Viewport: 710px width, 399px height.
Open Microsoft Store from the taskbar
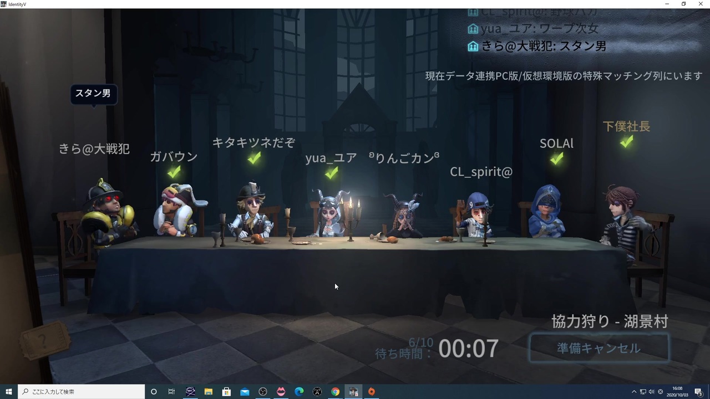point(226,392)
